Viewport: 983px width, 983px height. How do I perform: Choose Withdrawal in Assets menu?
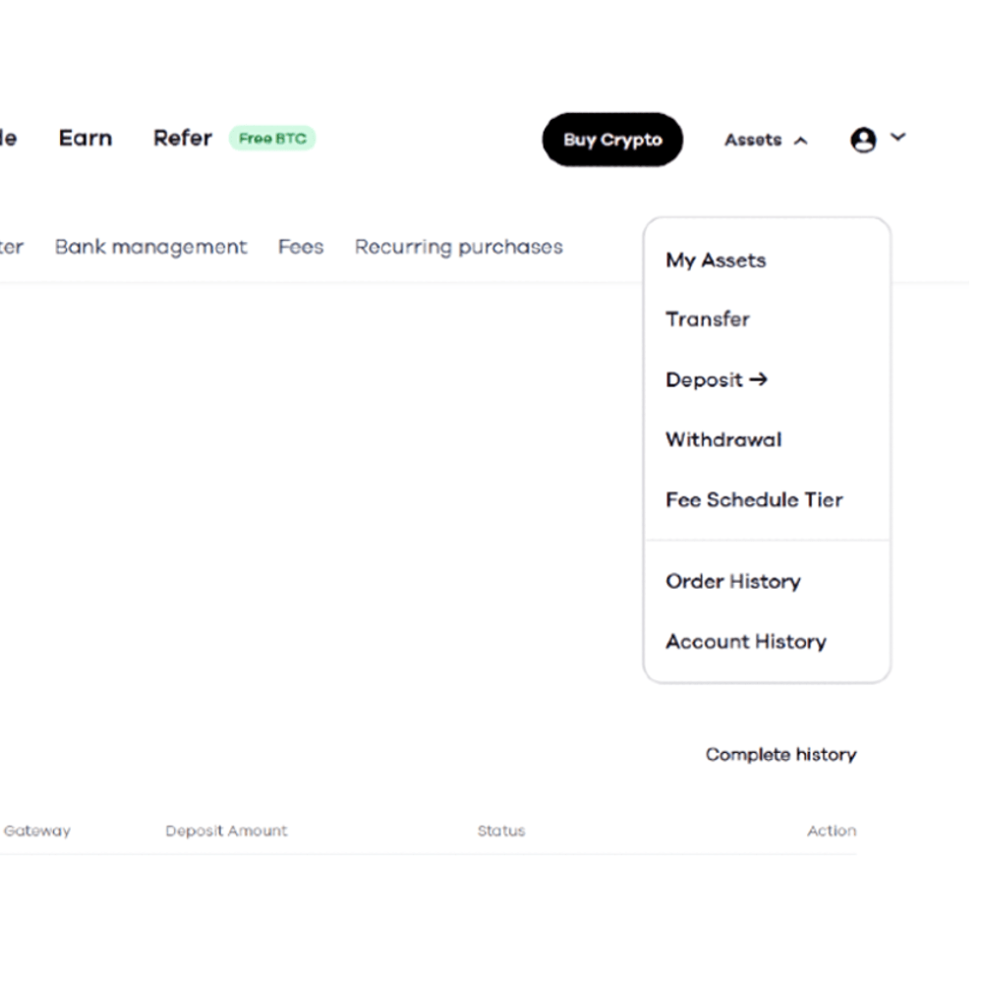pyautogui.click(x=724, y=439)
